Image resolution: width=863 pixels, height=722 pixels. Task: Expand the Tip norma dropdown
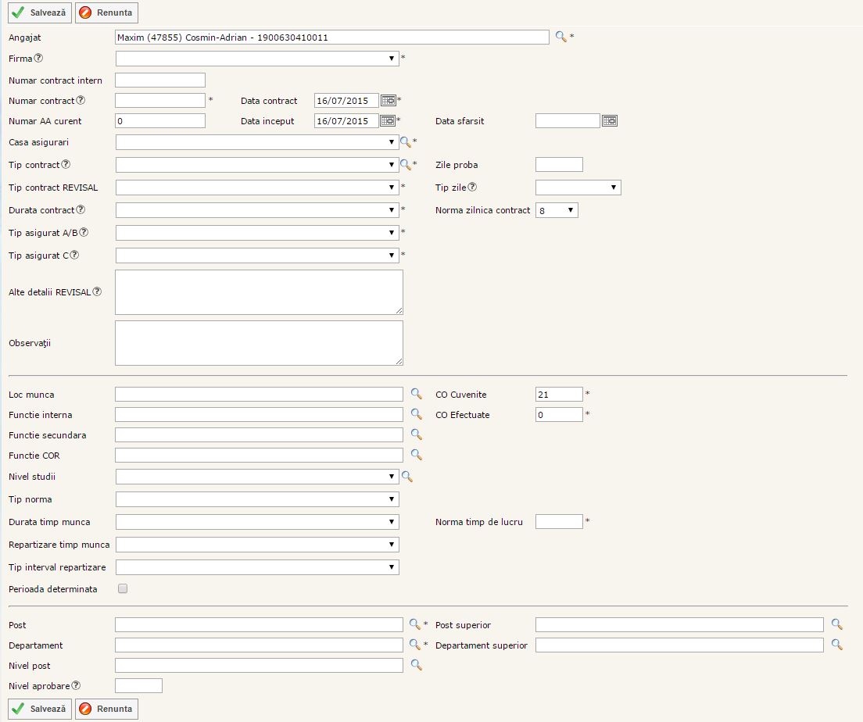[256, 499]
